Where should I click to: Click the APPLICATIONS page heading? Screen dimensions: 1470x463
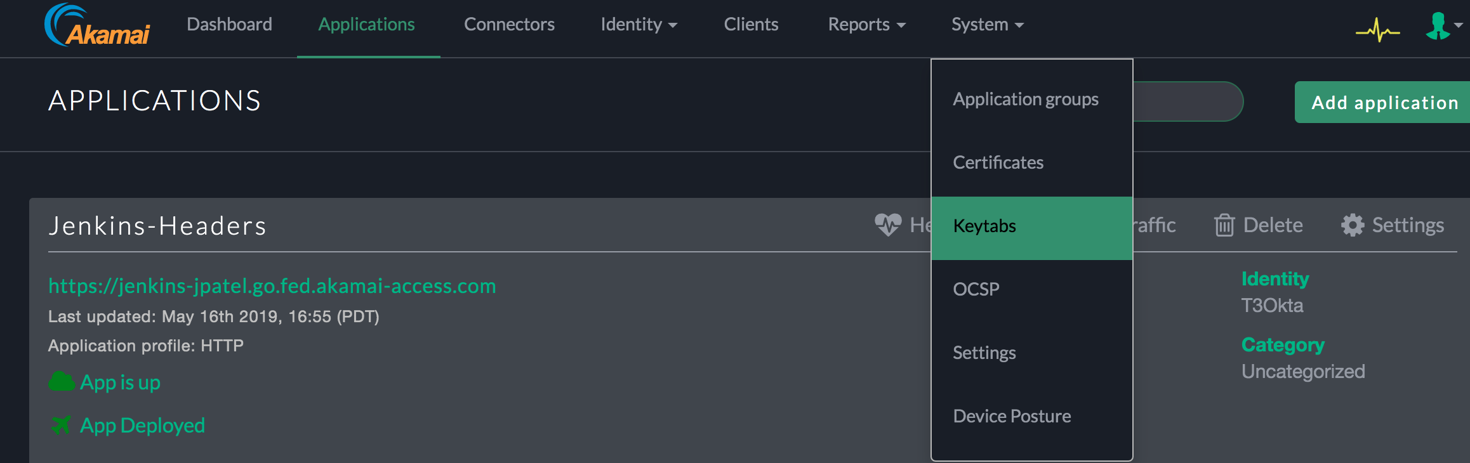(x=155, y=101)
